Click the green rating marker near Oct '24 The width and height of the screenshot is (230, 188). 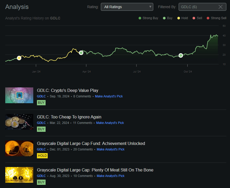(x=181, y=55)
